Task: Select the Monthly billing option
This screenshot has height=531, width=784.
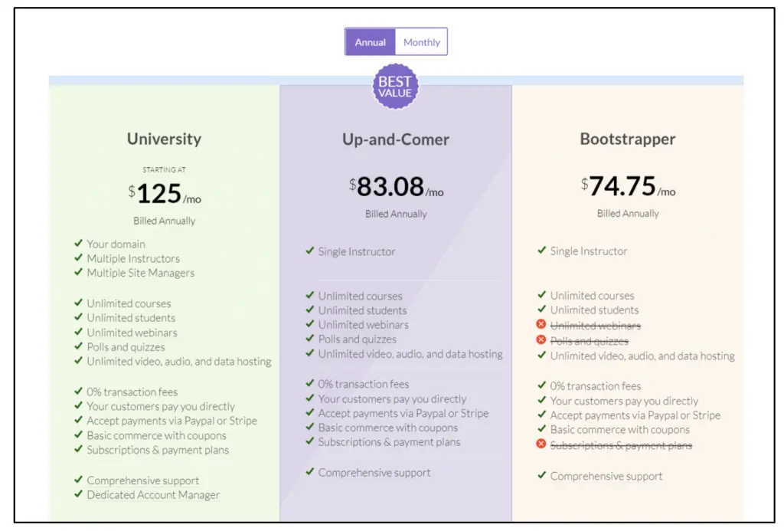Action: click(421, 42)
